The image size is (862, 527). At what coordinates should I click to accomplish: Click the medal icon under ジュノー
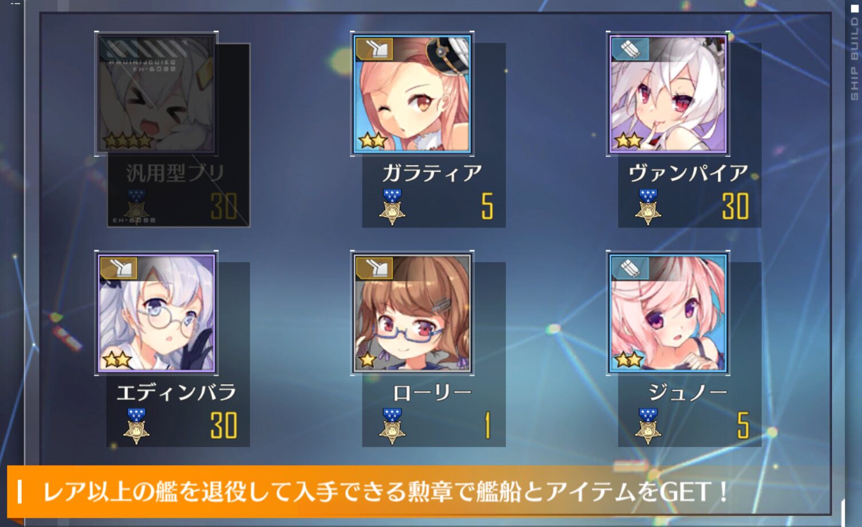[648, 426]
